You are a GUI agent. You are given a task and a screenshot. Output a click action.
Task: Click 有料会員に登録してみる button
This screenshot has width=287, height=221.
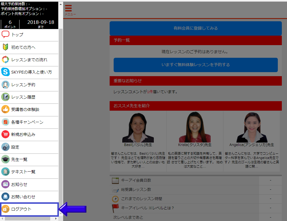[x=196, y=28]
